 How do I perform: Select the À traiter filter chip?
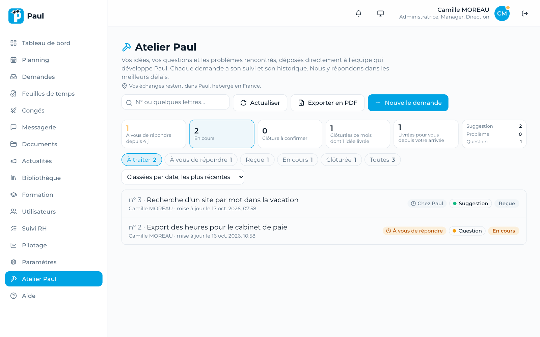141,160
